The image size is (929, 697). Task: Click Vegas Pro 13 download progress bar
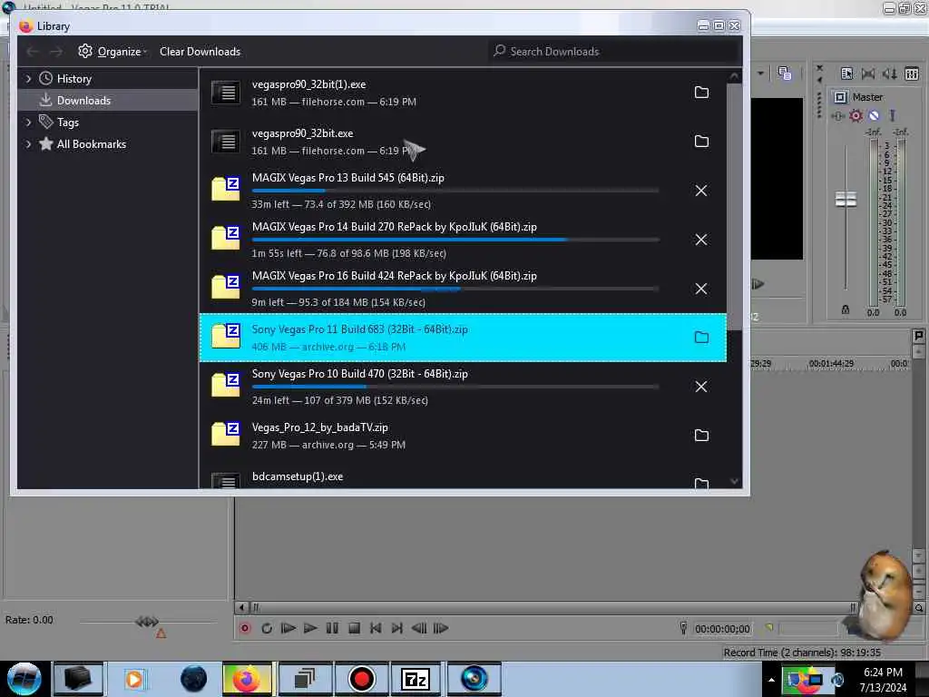pyautogui.click(x=455, y=191)
